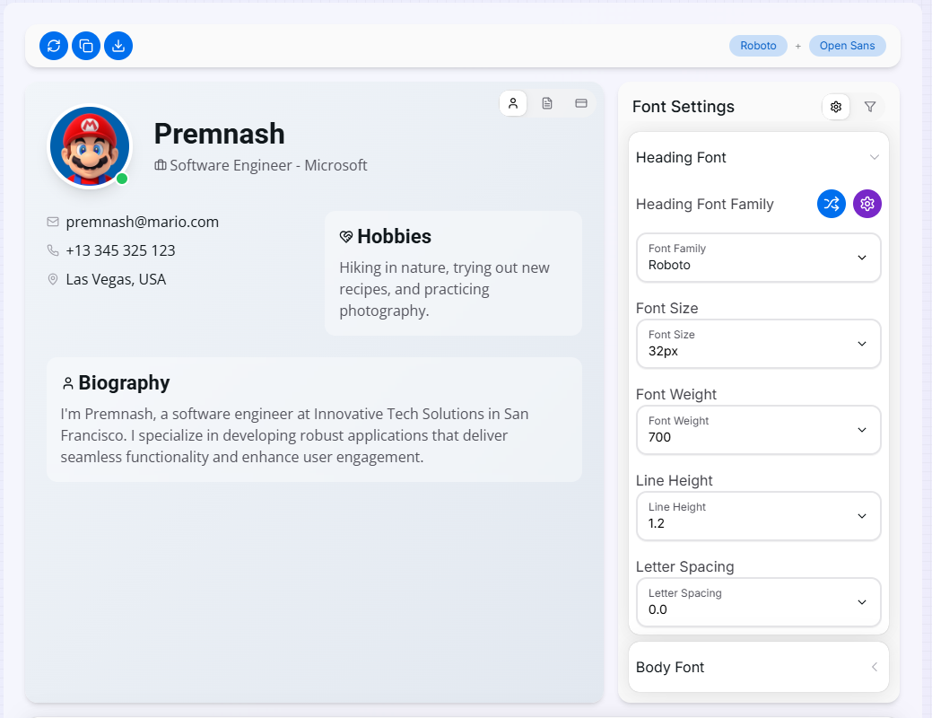Select the person/profile view icon
This screenshot has width=932, height=718.
(513, 103)
